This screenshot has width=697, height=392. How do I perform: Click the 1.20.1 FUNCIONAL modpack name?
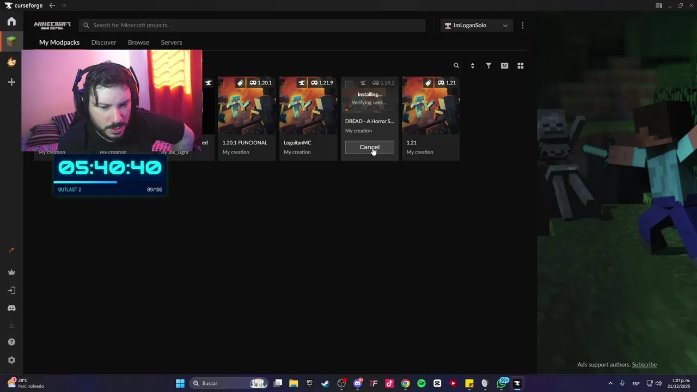[244, 143]
